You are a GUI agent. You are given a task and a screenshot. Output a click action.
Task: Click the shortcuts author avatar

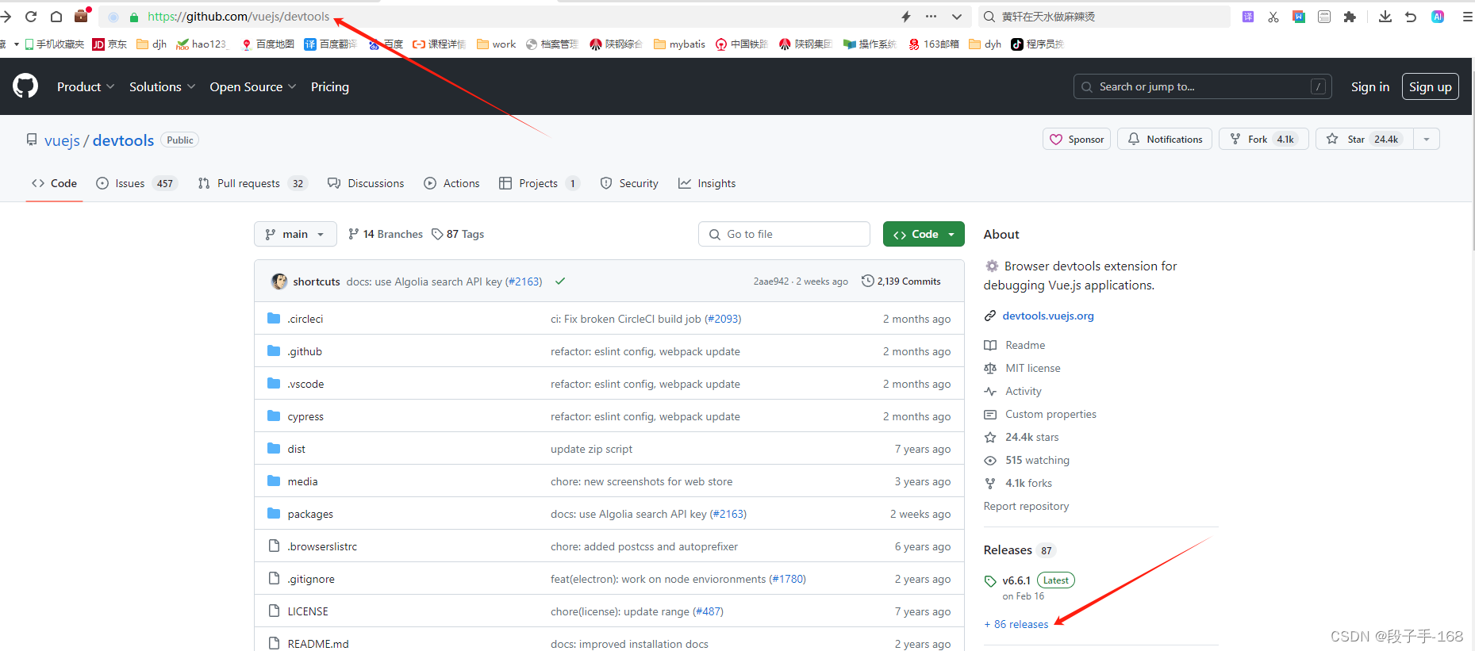click(279, 281)
